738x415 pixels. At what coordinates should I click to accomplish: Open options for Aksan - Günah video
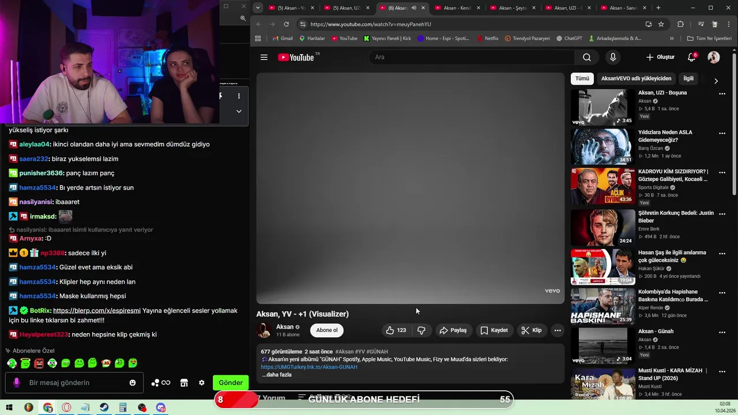click(x=722, y=333)
